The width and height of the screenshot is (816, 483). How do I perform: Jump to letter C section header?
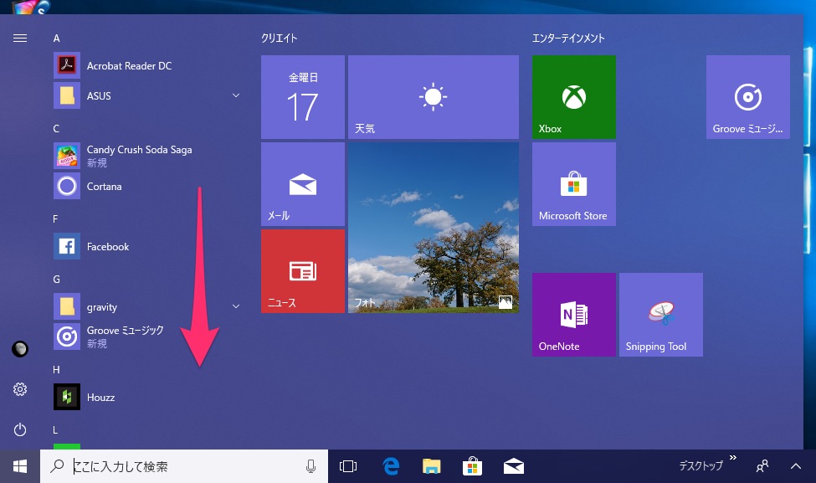(x=56, y=129)
